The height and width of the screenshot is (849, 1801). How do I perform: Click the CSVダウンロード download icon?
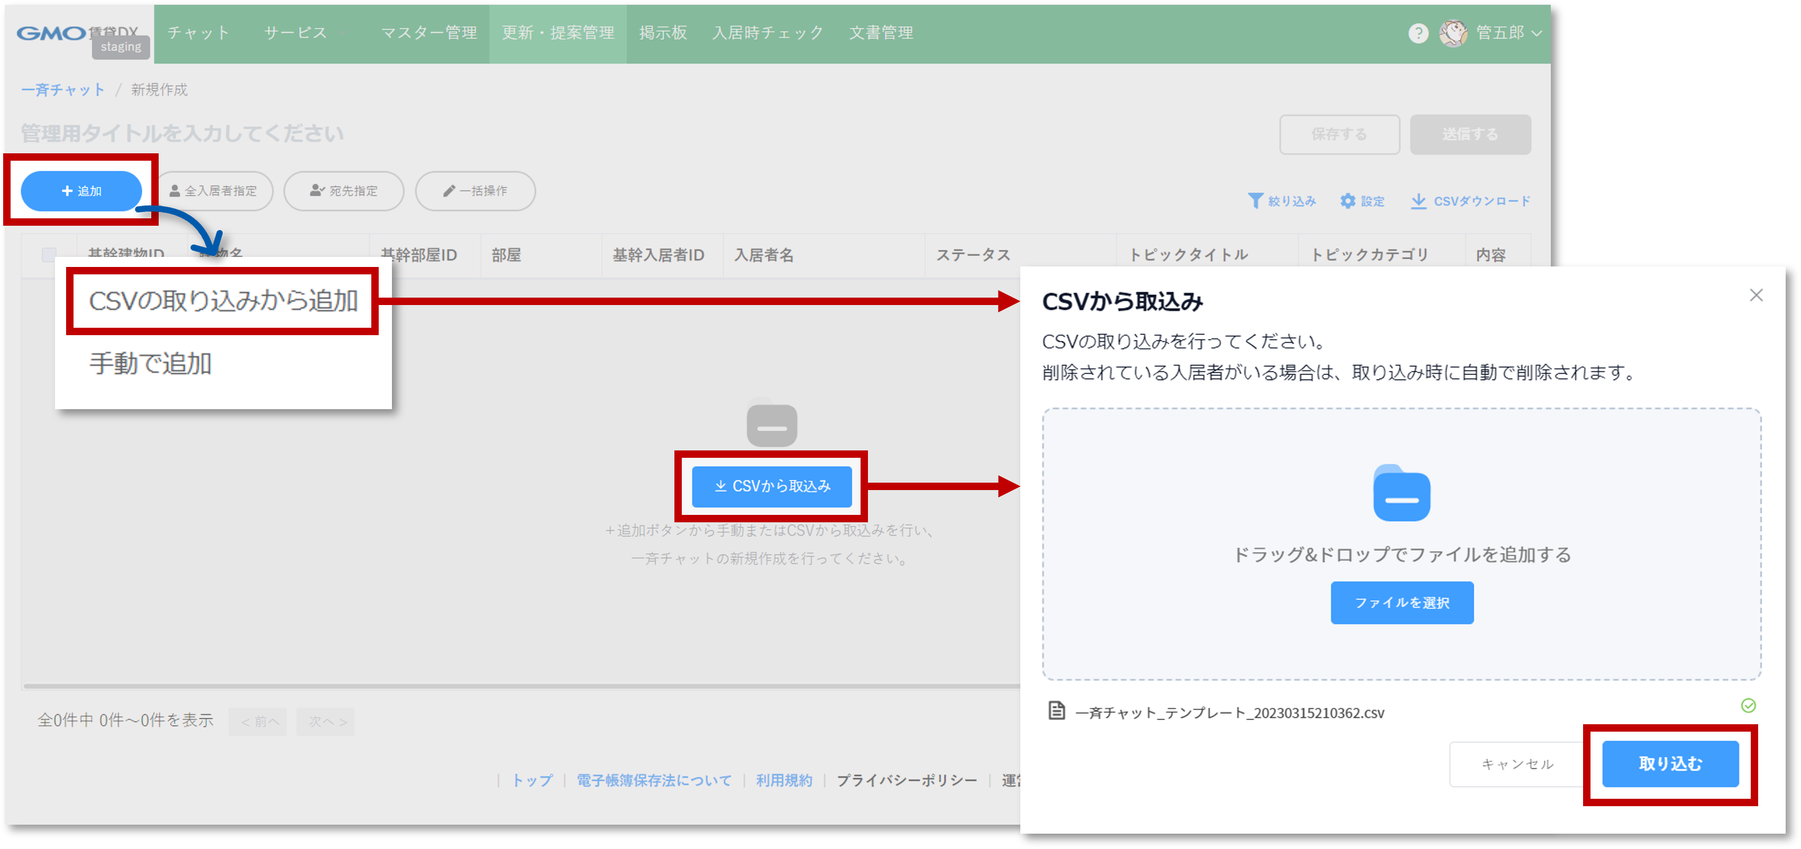[x=1418, y=201]
